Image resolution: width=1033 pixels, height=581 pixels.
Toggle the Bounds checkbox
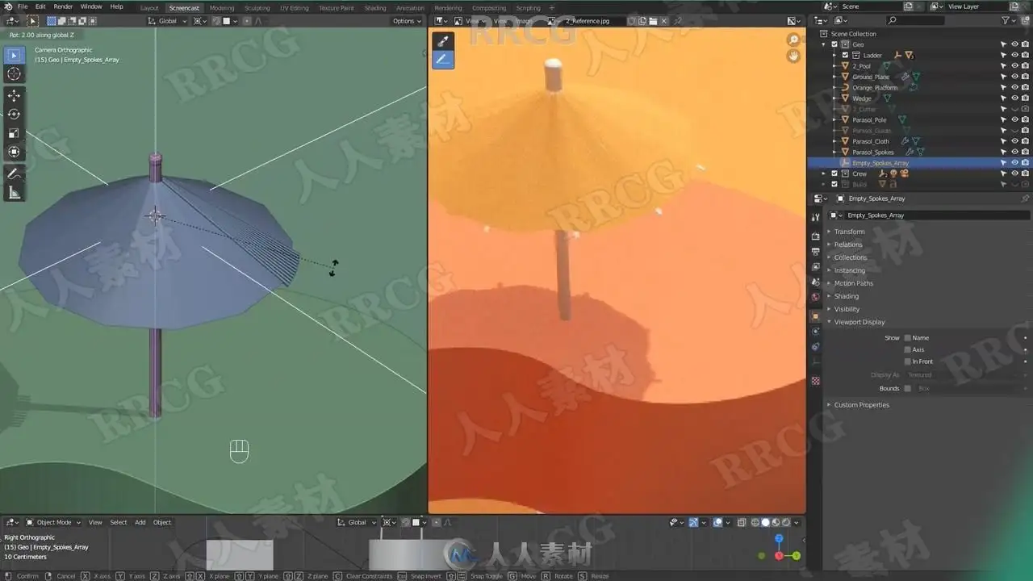click(x=907, y=388)
